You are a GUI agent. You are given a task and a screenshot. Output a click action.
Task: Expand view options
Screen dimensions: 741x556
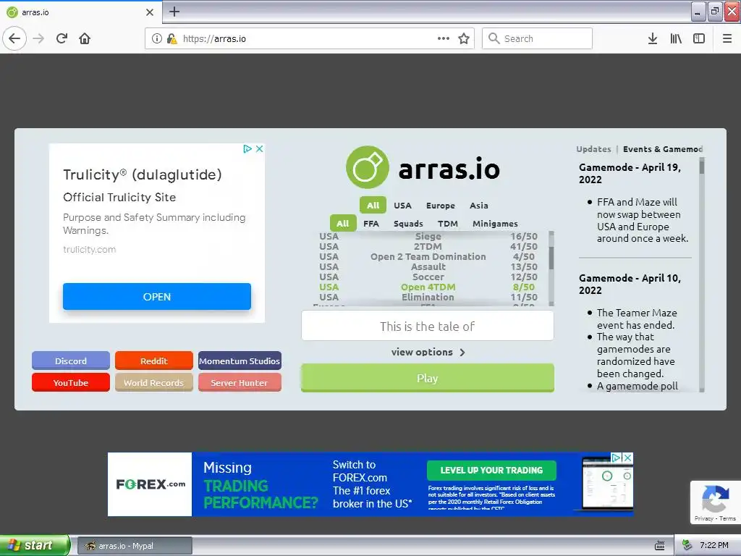pyautogui.click(x=428, y=352)
